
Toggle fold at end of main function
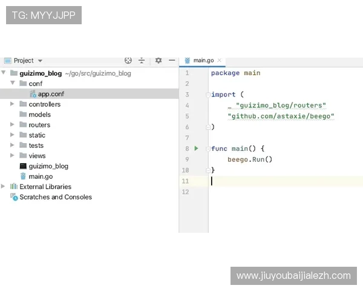[x=207, y=170]
